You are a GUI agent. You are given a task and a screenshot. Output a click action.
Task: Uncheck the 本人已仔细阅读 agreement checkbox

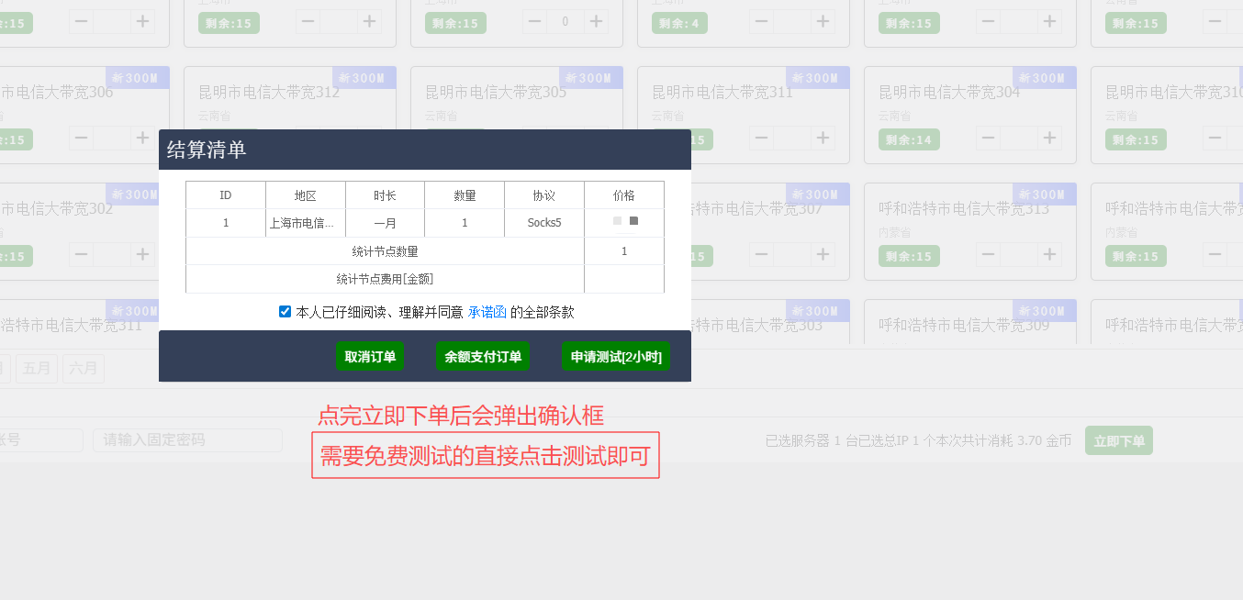pyautogui.click(x=285, y=312)
